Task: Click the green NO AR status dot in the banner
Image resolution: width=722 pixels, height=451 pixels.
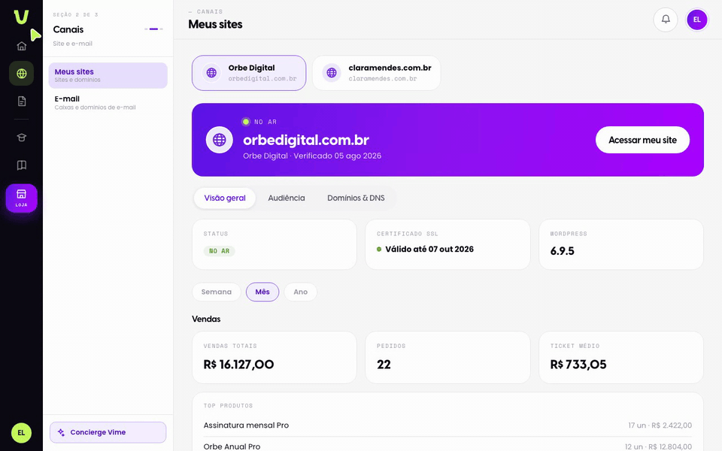Action: coord(246,122)
